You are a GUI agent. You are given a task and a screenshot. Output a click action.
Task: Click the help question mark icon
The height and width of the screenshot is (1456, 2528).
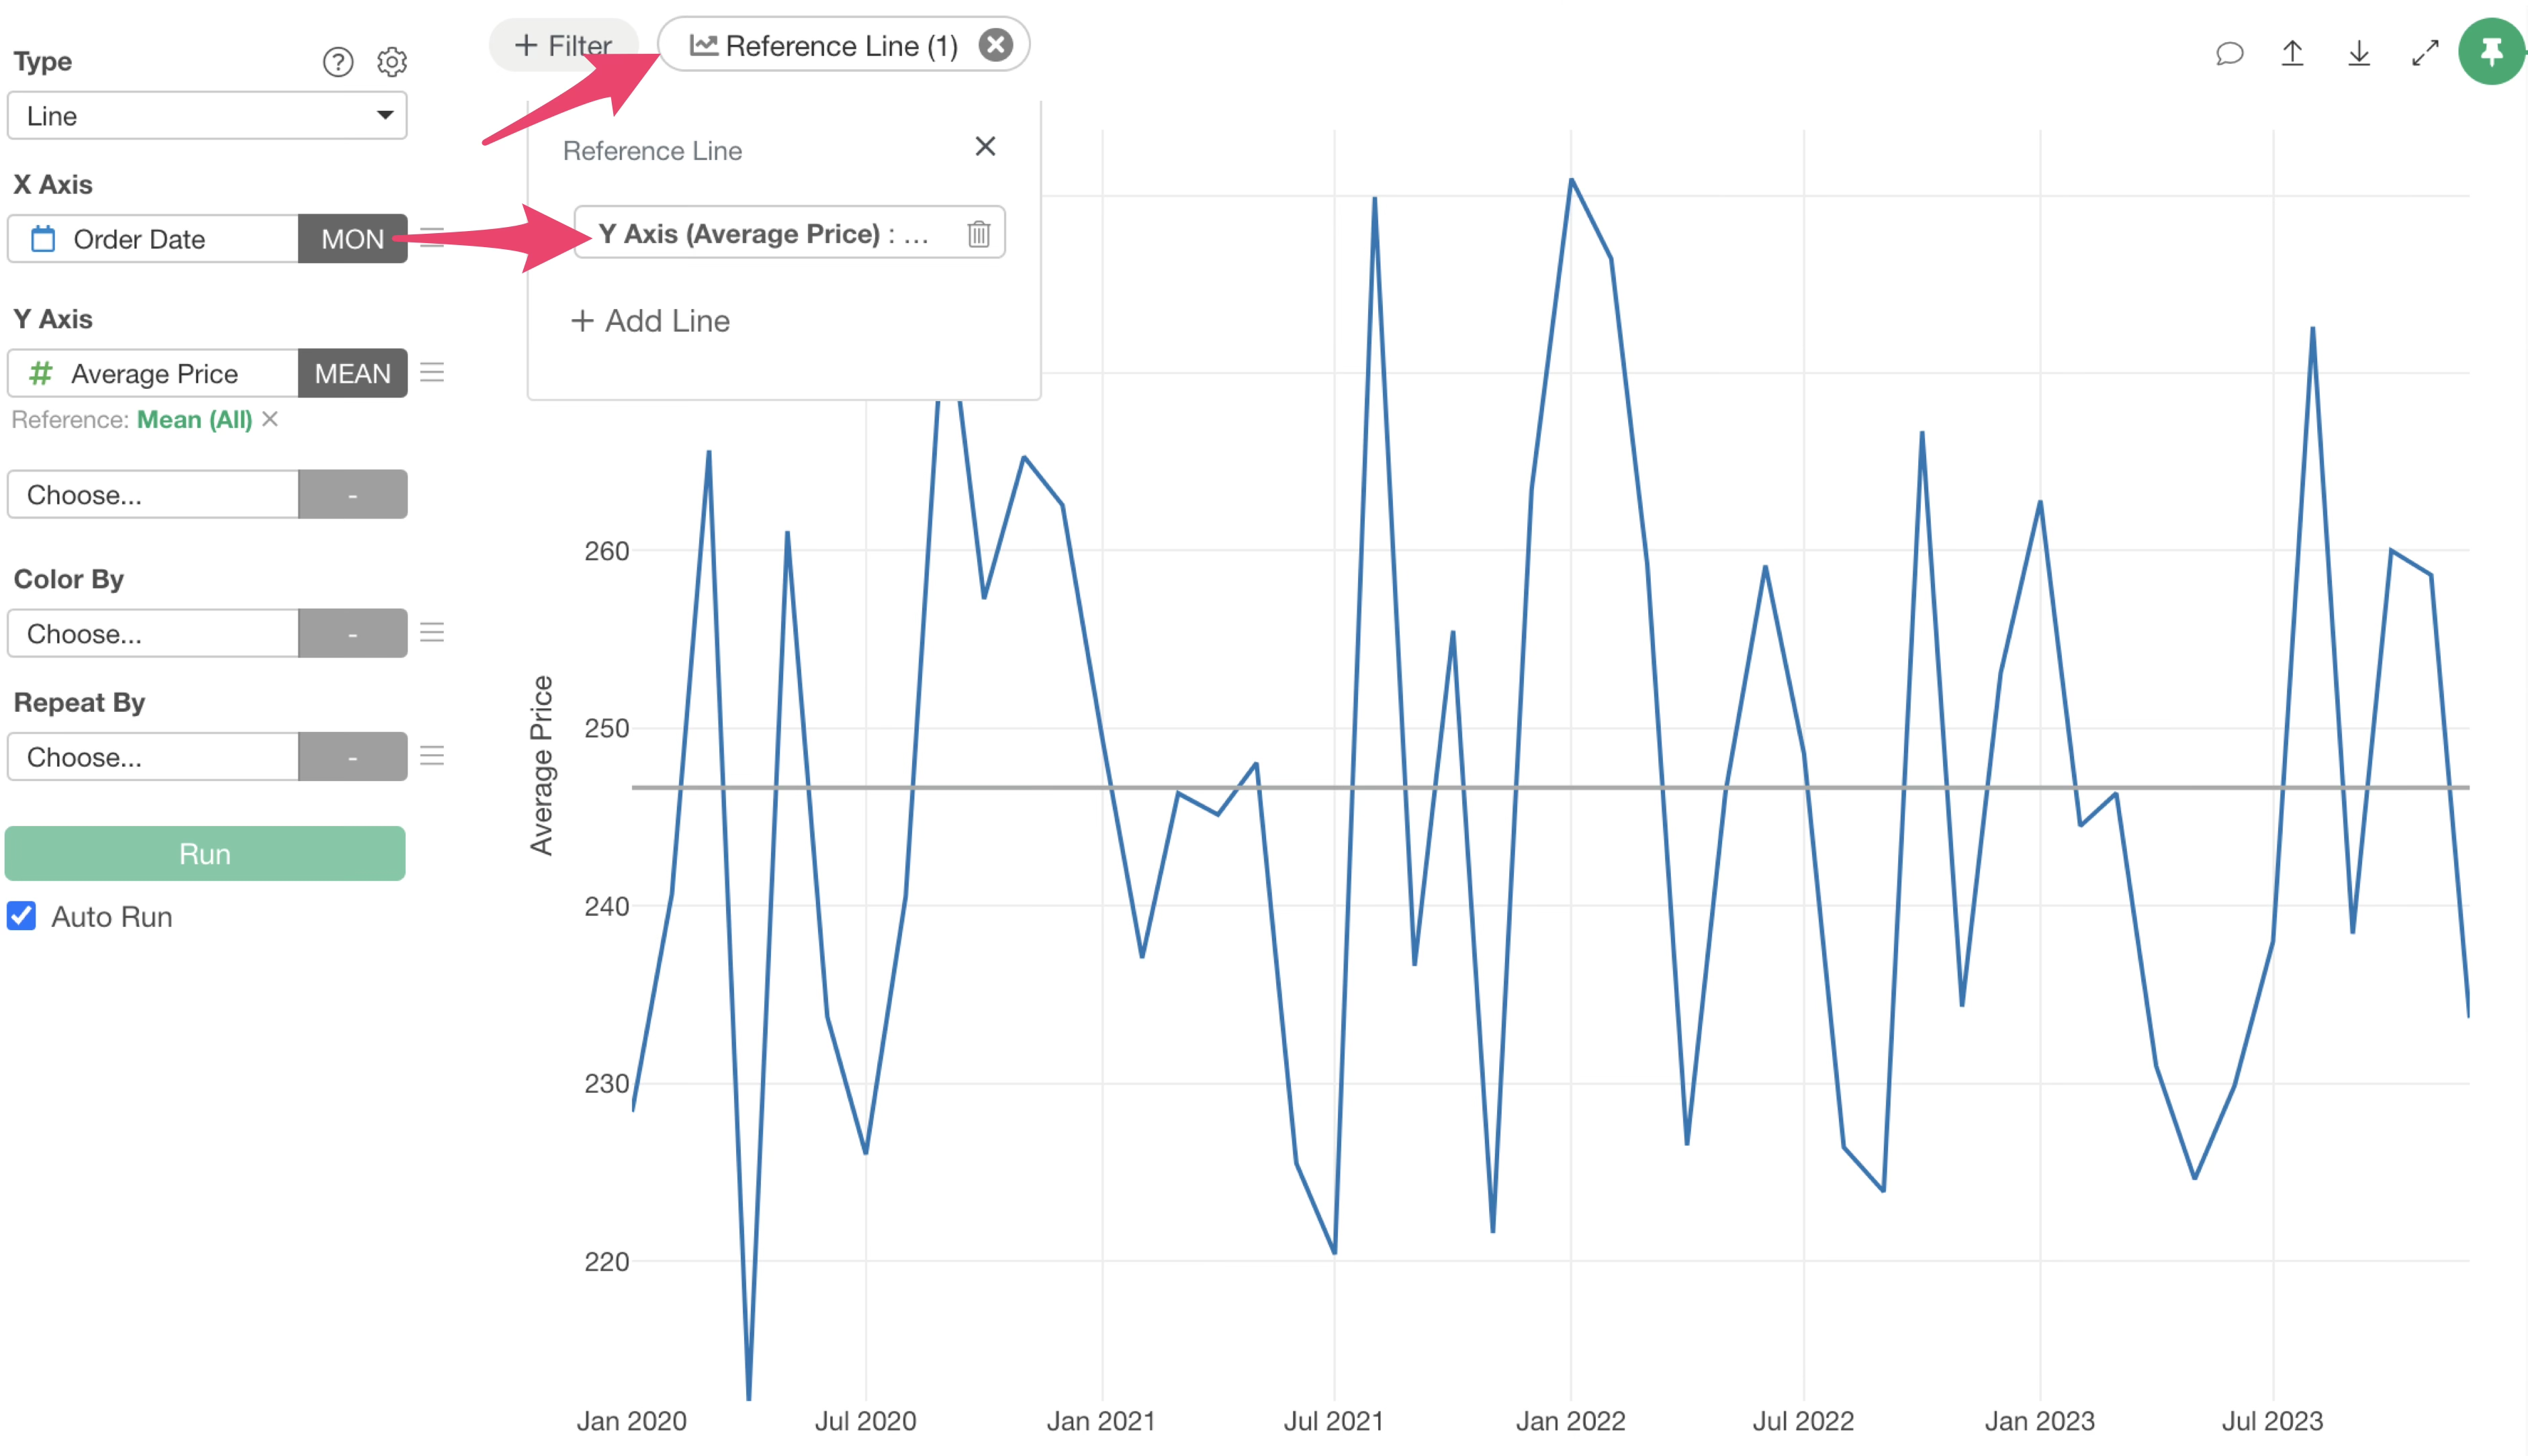[338, 62]
